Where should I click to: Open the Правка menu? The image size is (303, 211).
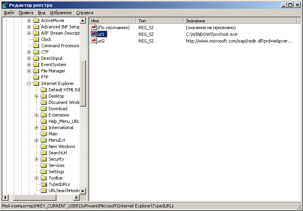point(26,13)
